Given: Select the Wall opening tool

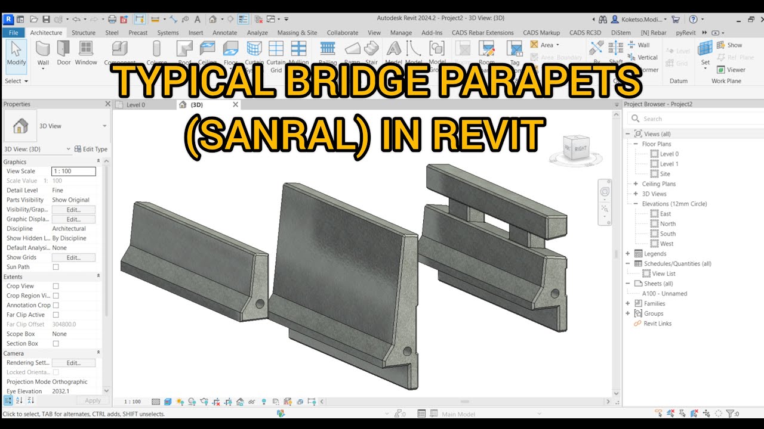Looking at the screenshot, I should 637,45.
